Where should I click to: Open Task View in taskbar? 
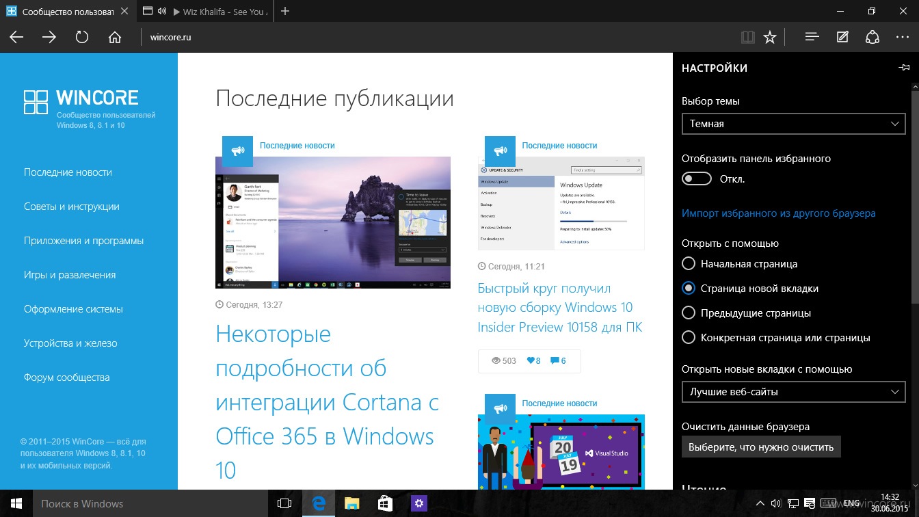pyautogui.click(x=284, y=504)
